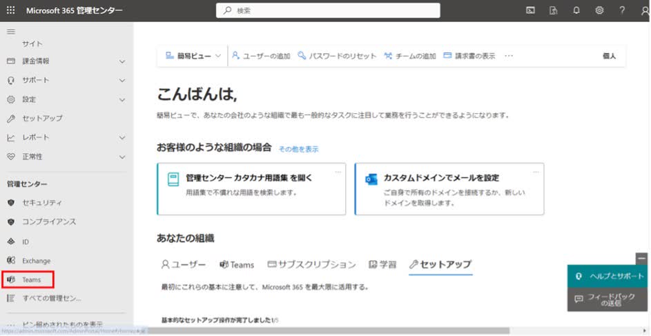Select the セットアップ tab
This screenshot has height=336, width=651.
coord(440,265)
